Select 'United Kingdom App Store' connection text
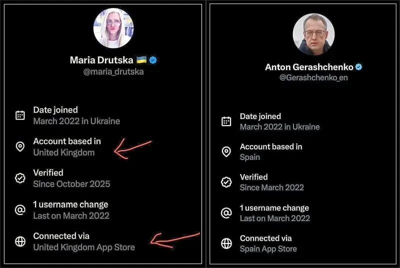Screen dimensions: 400x268 (84, 247)
